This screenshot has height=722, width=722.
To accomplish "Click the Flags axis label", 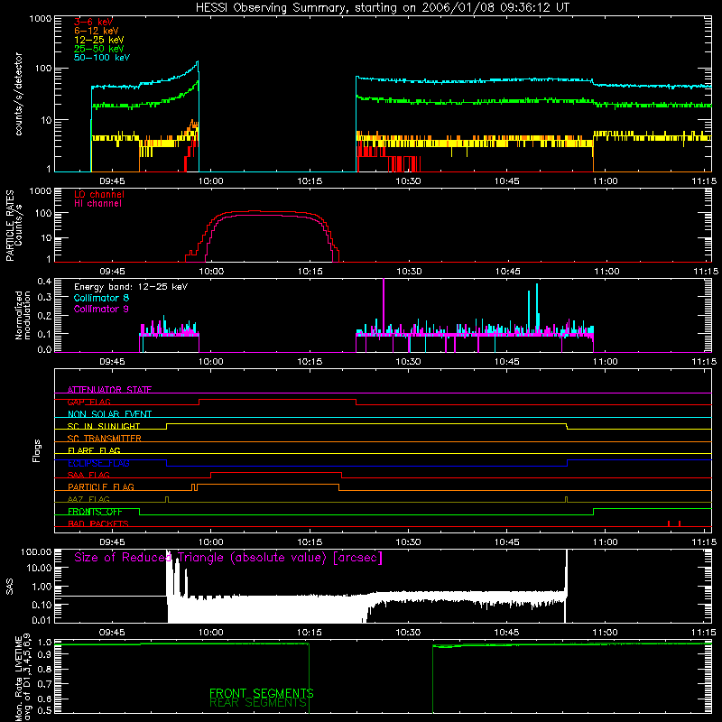I will point(36,450).
